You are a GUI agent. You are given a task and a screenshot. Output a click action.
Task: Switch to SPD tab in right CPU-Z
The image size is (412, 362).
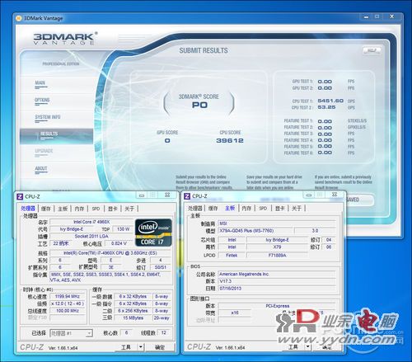pos(263,209)
